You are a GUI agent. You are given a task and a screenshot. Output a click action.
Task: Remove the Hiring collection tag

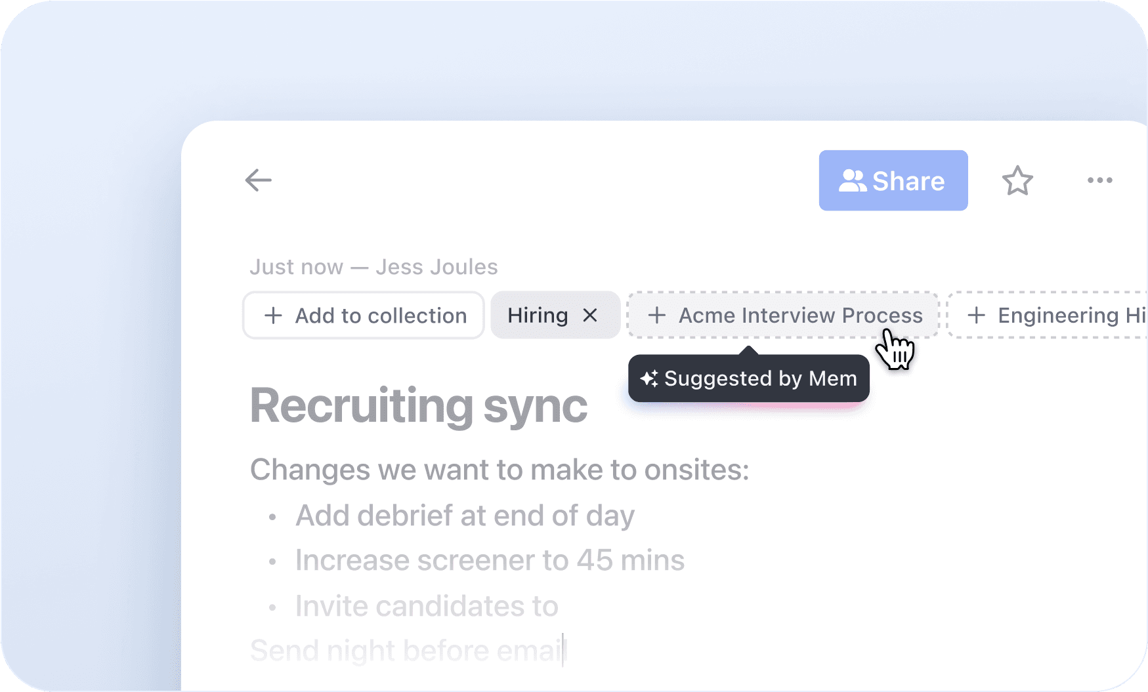tap(590, 315)
